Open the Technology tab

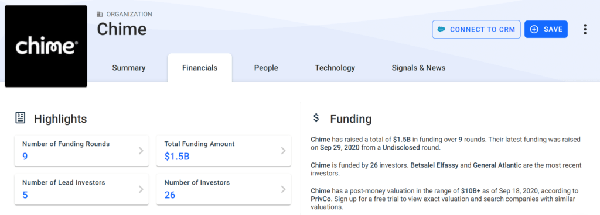(x=335, y=68)
